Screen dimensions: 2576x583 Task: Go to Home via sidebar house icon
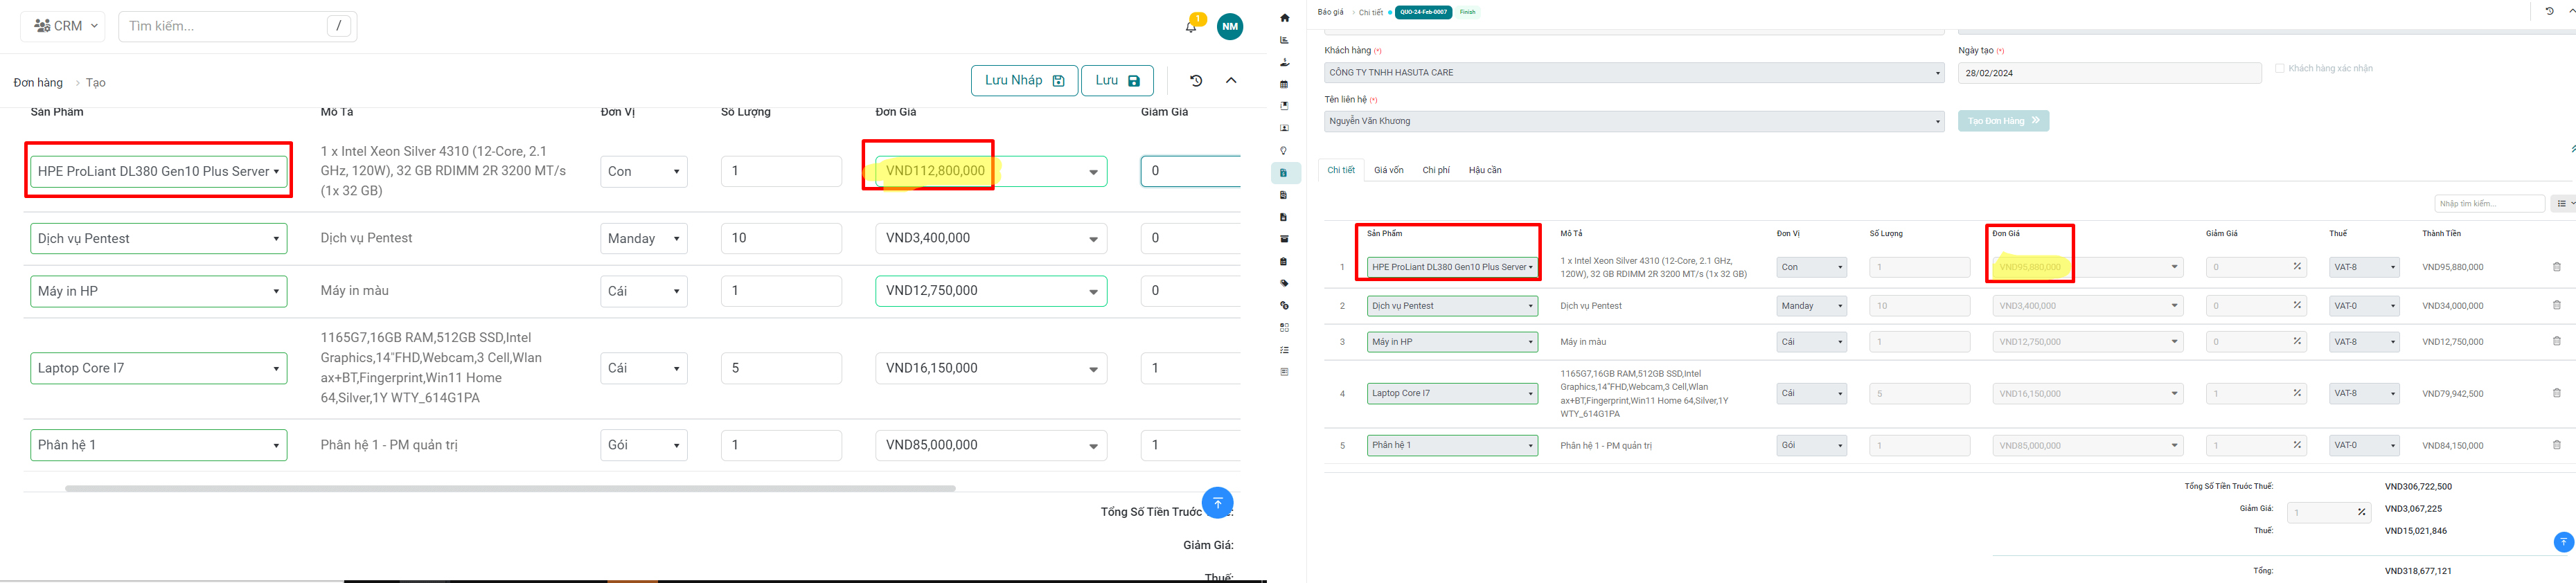click(1285, 18)
